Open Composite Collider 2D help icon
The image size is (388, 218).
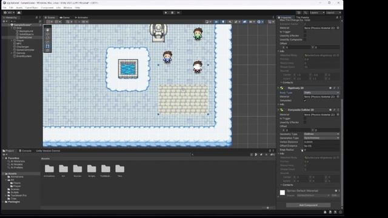[330, 110]
